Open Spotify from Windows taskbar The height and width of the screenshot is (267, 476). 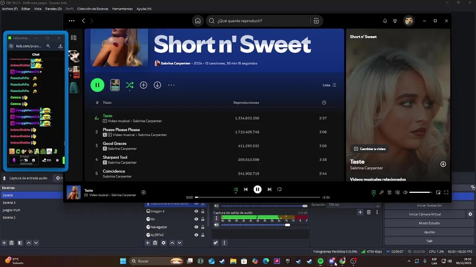tap(320, 261)
